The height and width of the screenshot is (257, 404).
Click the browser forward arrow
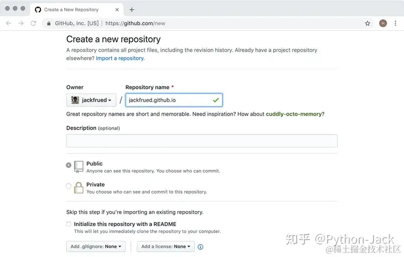pyautogui.click(x=21, y=23)
